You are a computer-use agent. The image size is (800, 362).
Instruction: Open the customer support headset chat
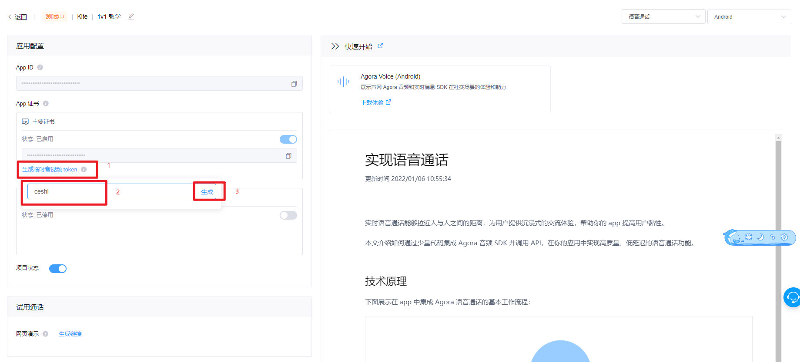792,297
